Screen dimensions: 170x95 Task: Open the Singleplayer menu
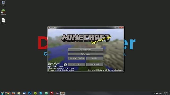click(x=86, y=50)
